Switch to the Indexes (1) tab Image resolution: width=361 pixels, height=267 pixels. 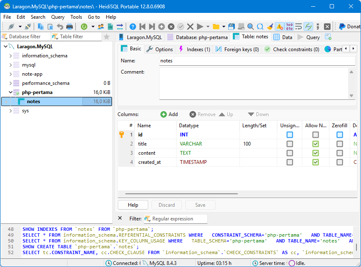194,49
